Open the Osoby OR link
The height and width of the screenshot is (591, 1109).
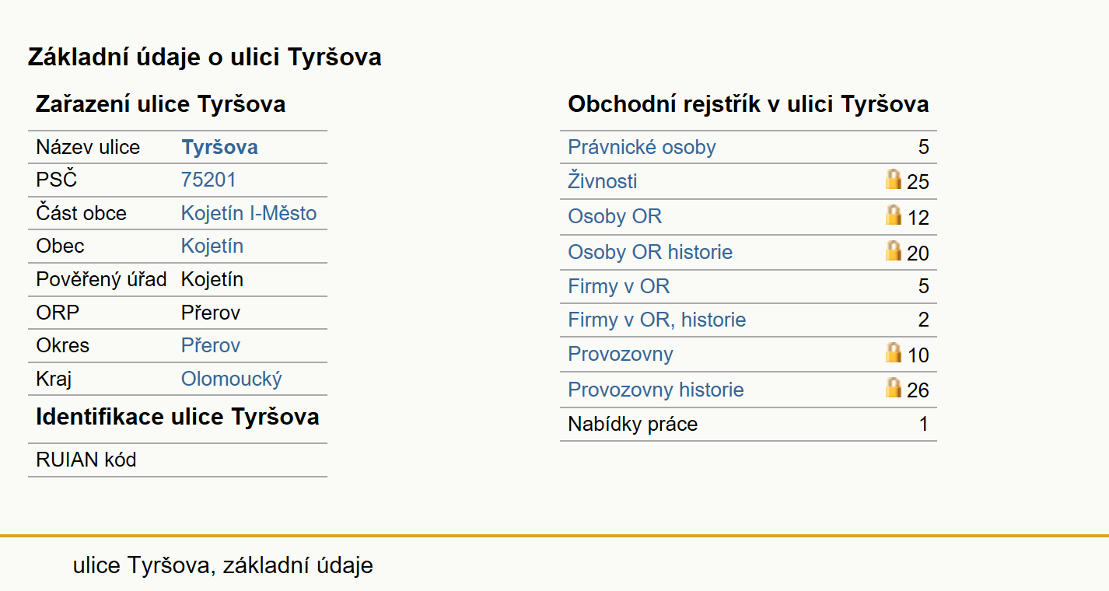click(x=614, y=216)
